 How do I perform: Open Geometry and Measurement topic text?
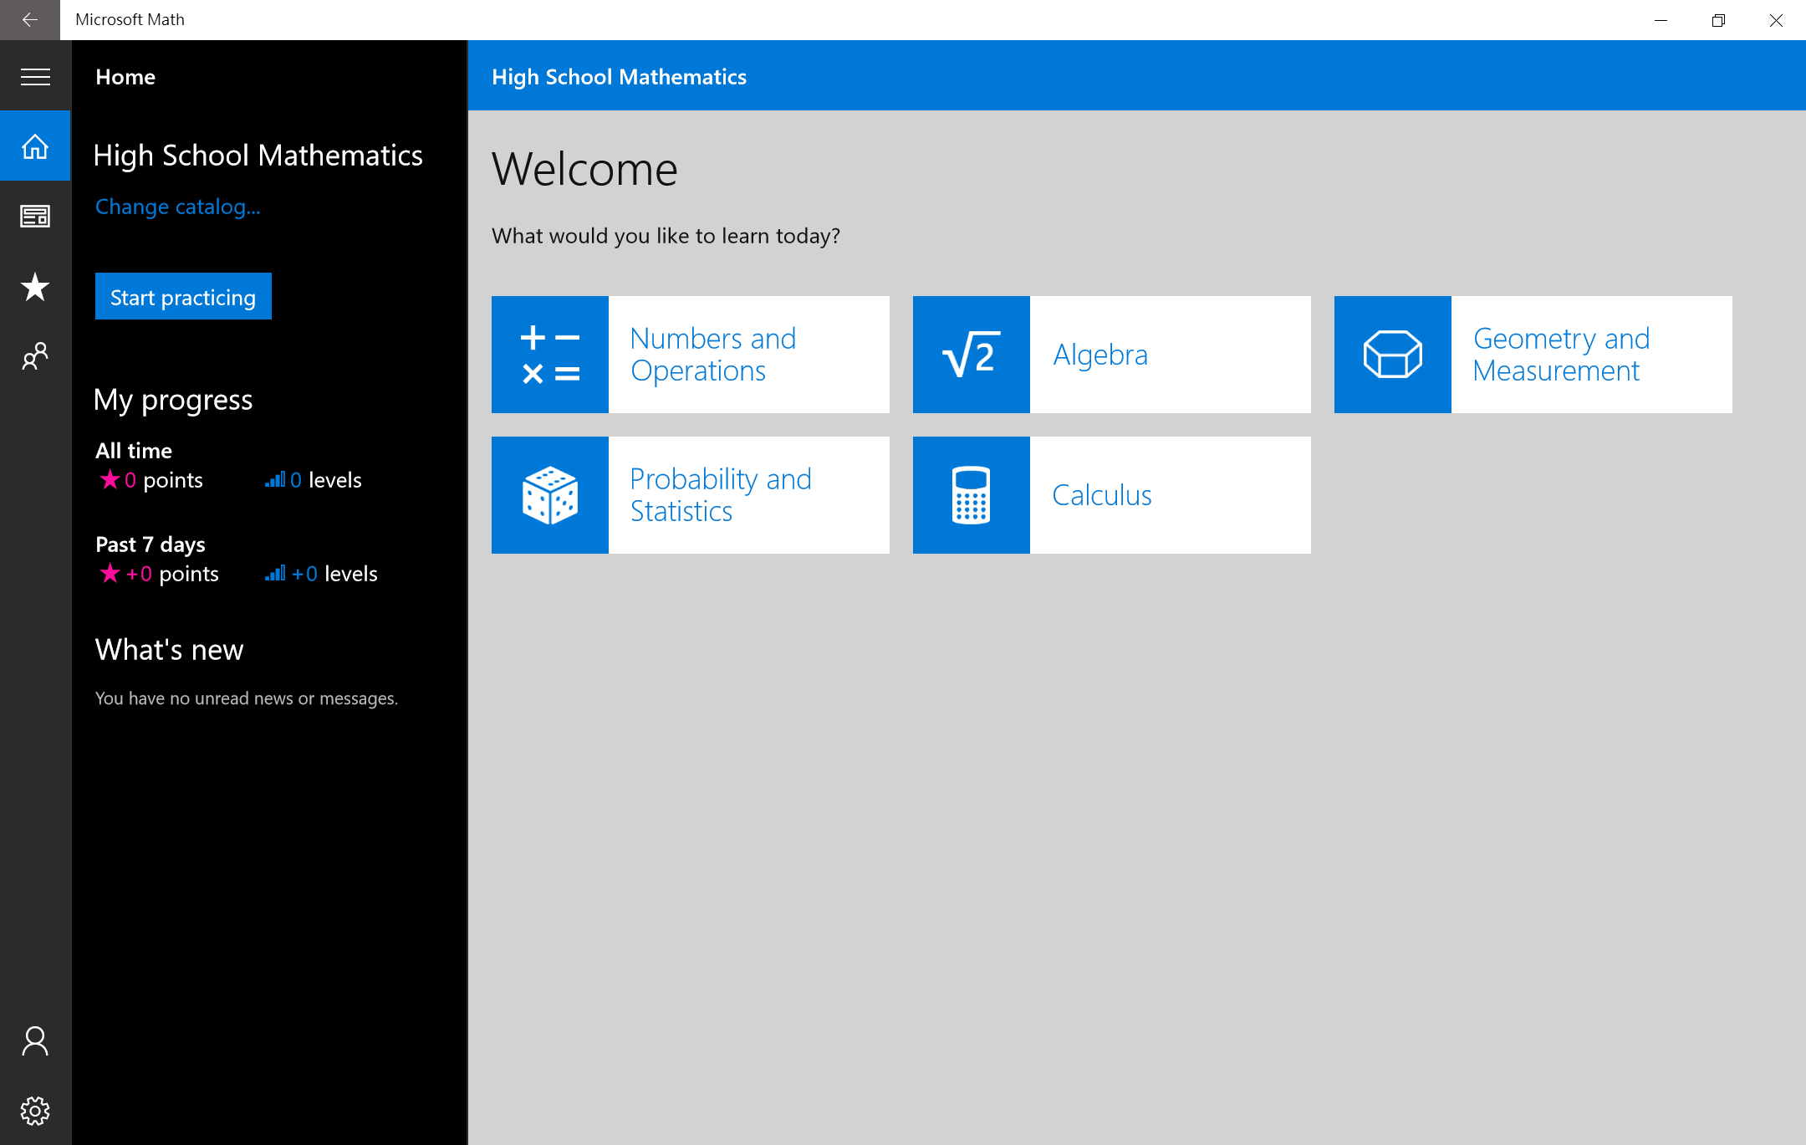1561,355
